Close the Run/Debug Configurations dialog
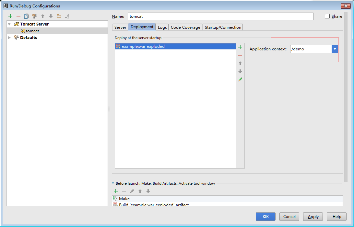 (x=346, y=6)
